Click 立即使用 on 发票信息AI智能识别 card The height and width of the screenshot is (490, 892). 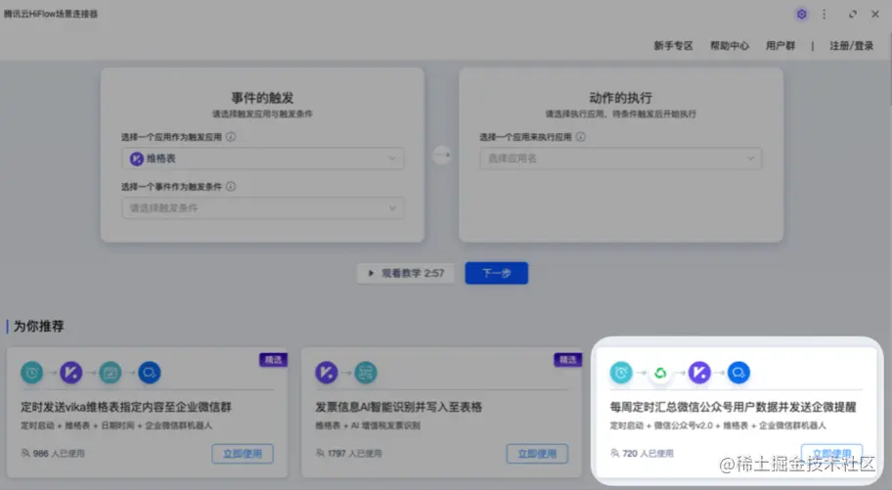point(537,454)
